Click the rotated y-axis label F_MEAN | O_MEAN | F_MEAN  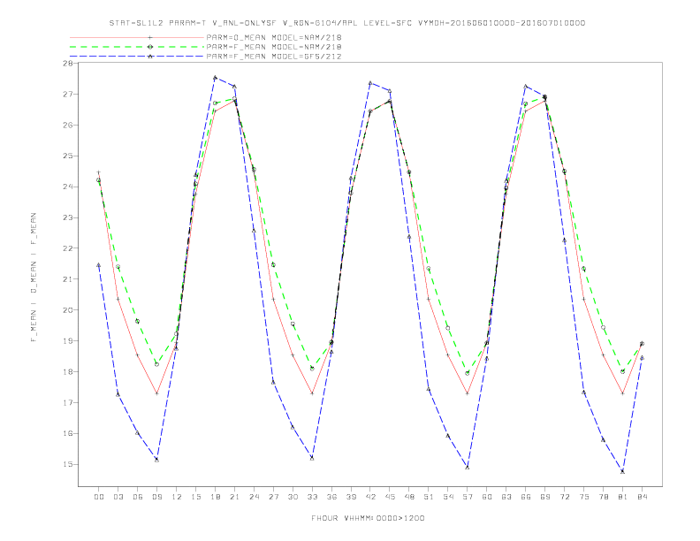[x=34, y=278]
